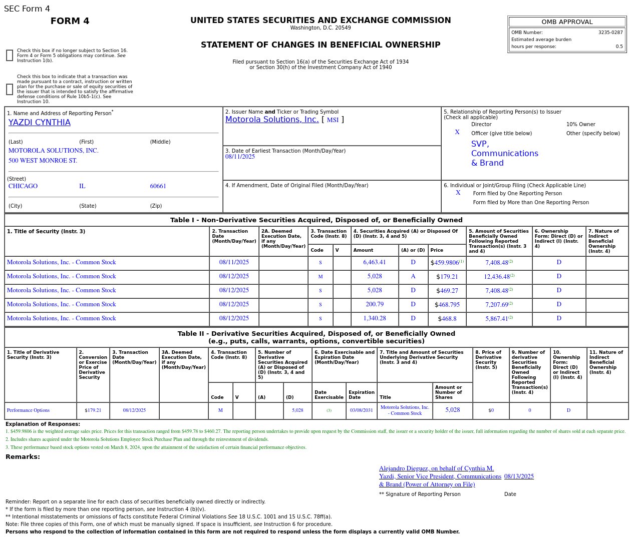Viewport: 633px width, 547px height.
Task: Click the Explanation of Responses heading
Action: pos(43,424)
